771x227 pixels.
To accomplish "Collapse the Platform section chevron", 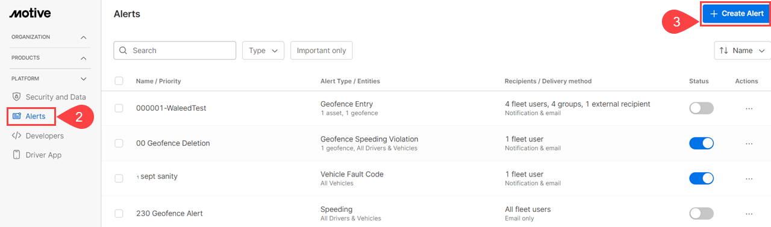I will (x=84, y=78).
